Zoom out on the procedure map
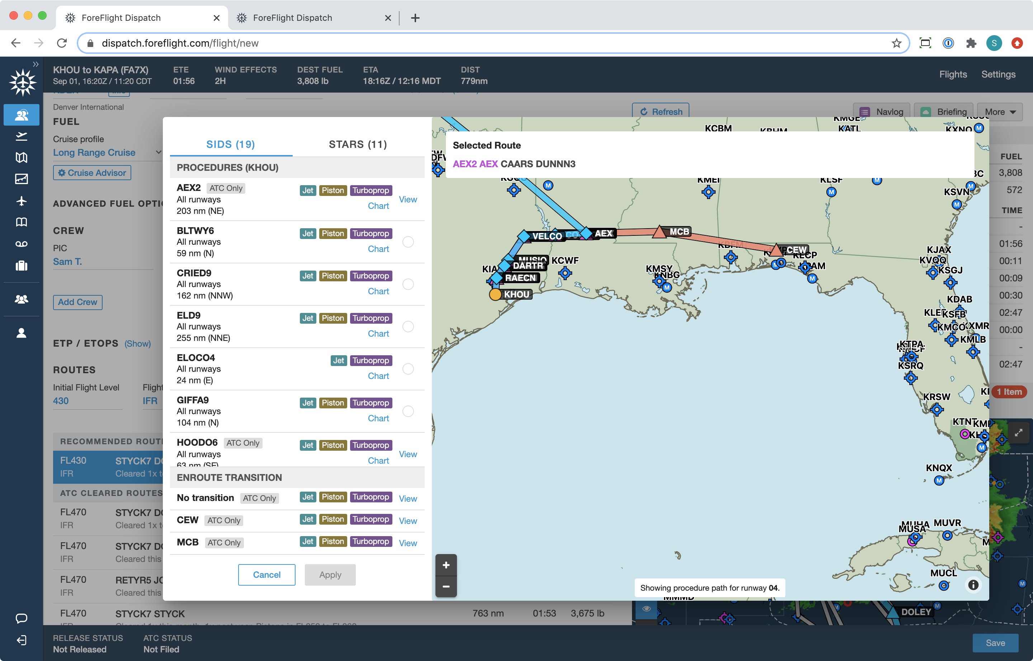 pyautogui.click(x=446, y=586)
